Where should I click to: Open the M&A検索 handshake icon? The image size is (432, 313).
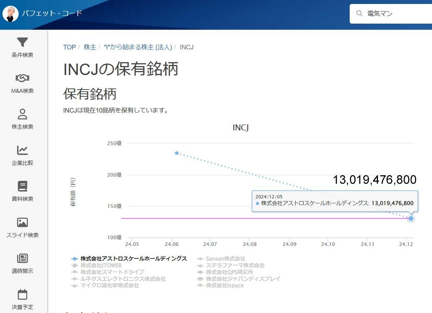(x=22, y=78)
